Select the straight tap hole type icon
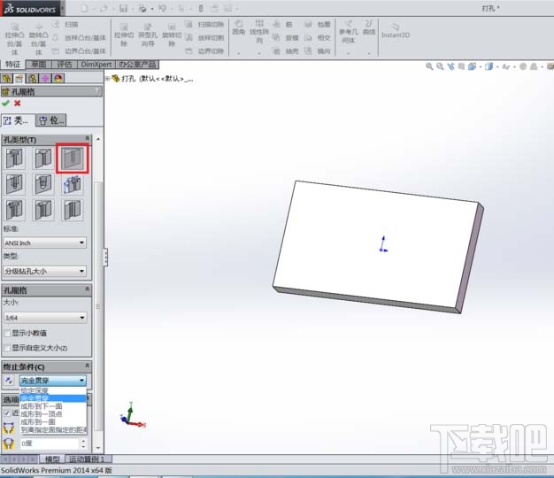The height and width of the screenshot is (478, 554). 14,184
